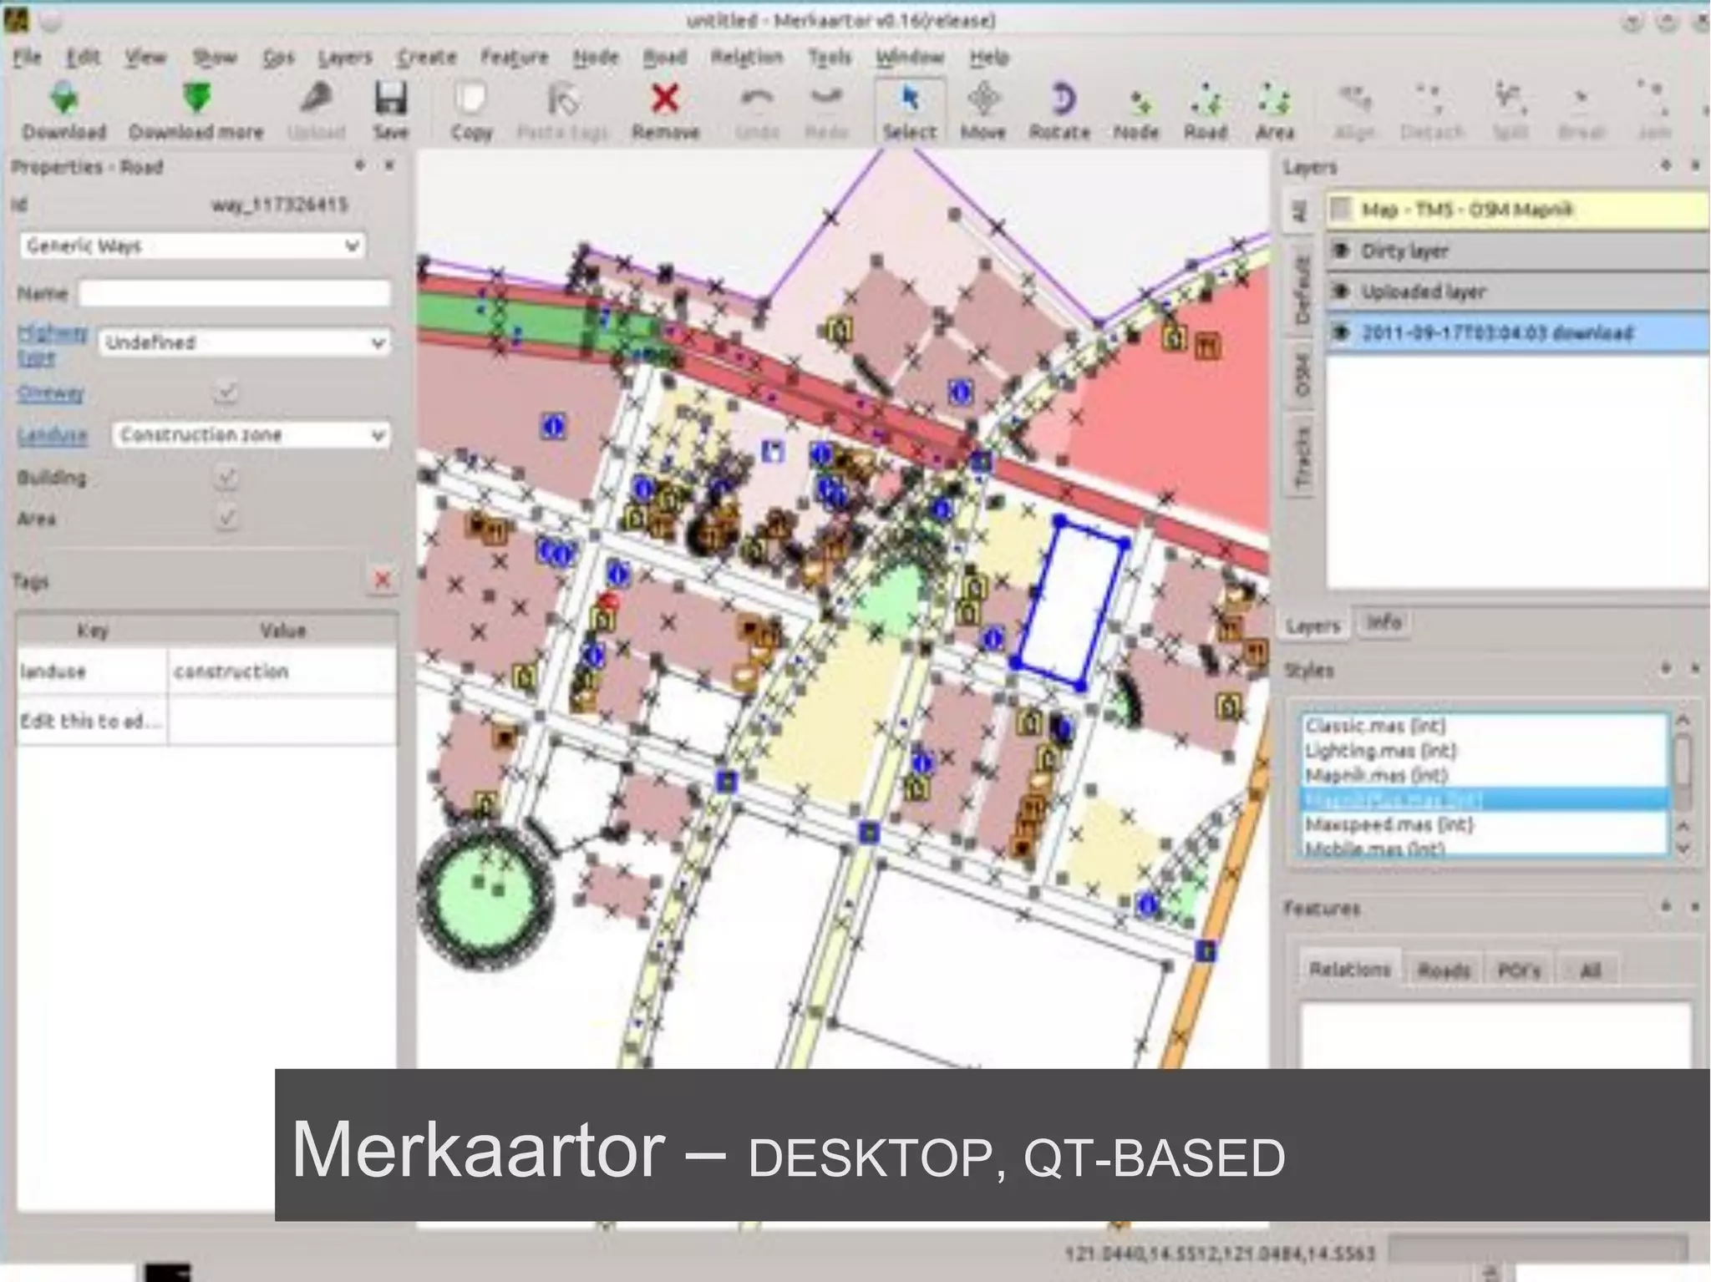Switch to the Relations features tab
Image resolution: width=1711 pixels, height=1282 pixels.
1350,970
